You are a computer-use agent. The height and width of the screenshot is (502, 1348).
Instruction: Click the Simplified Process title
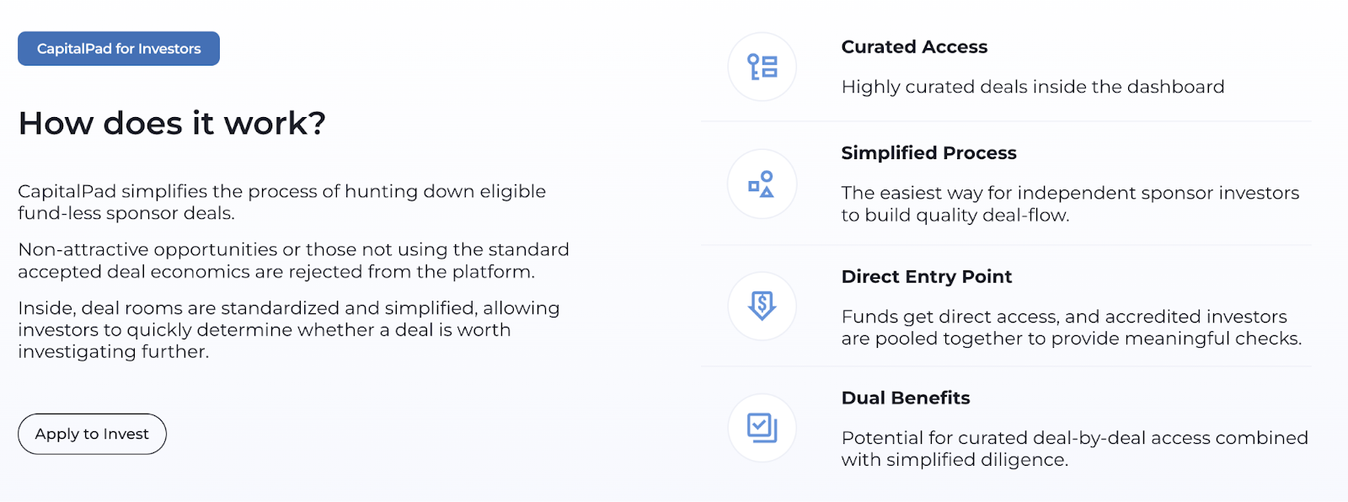coord(928,153)
